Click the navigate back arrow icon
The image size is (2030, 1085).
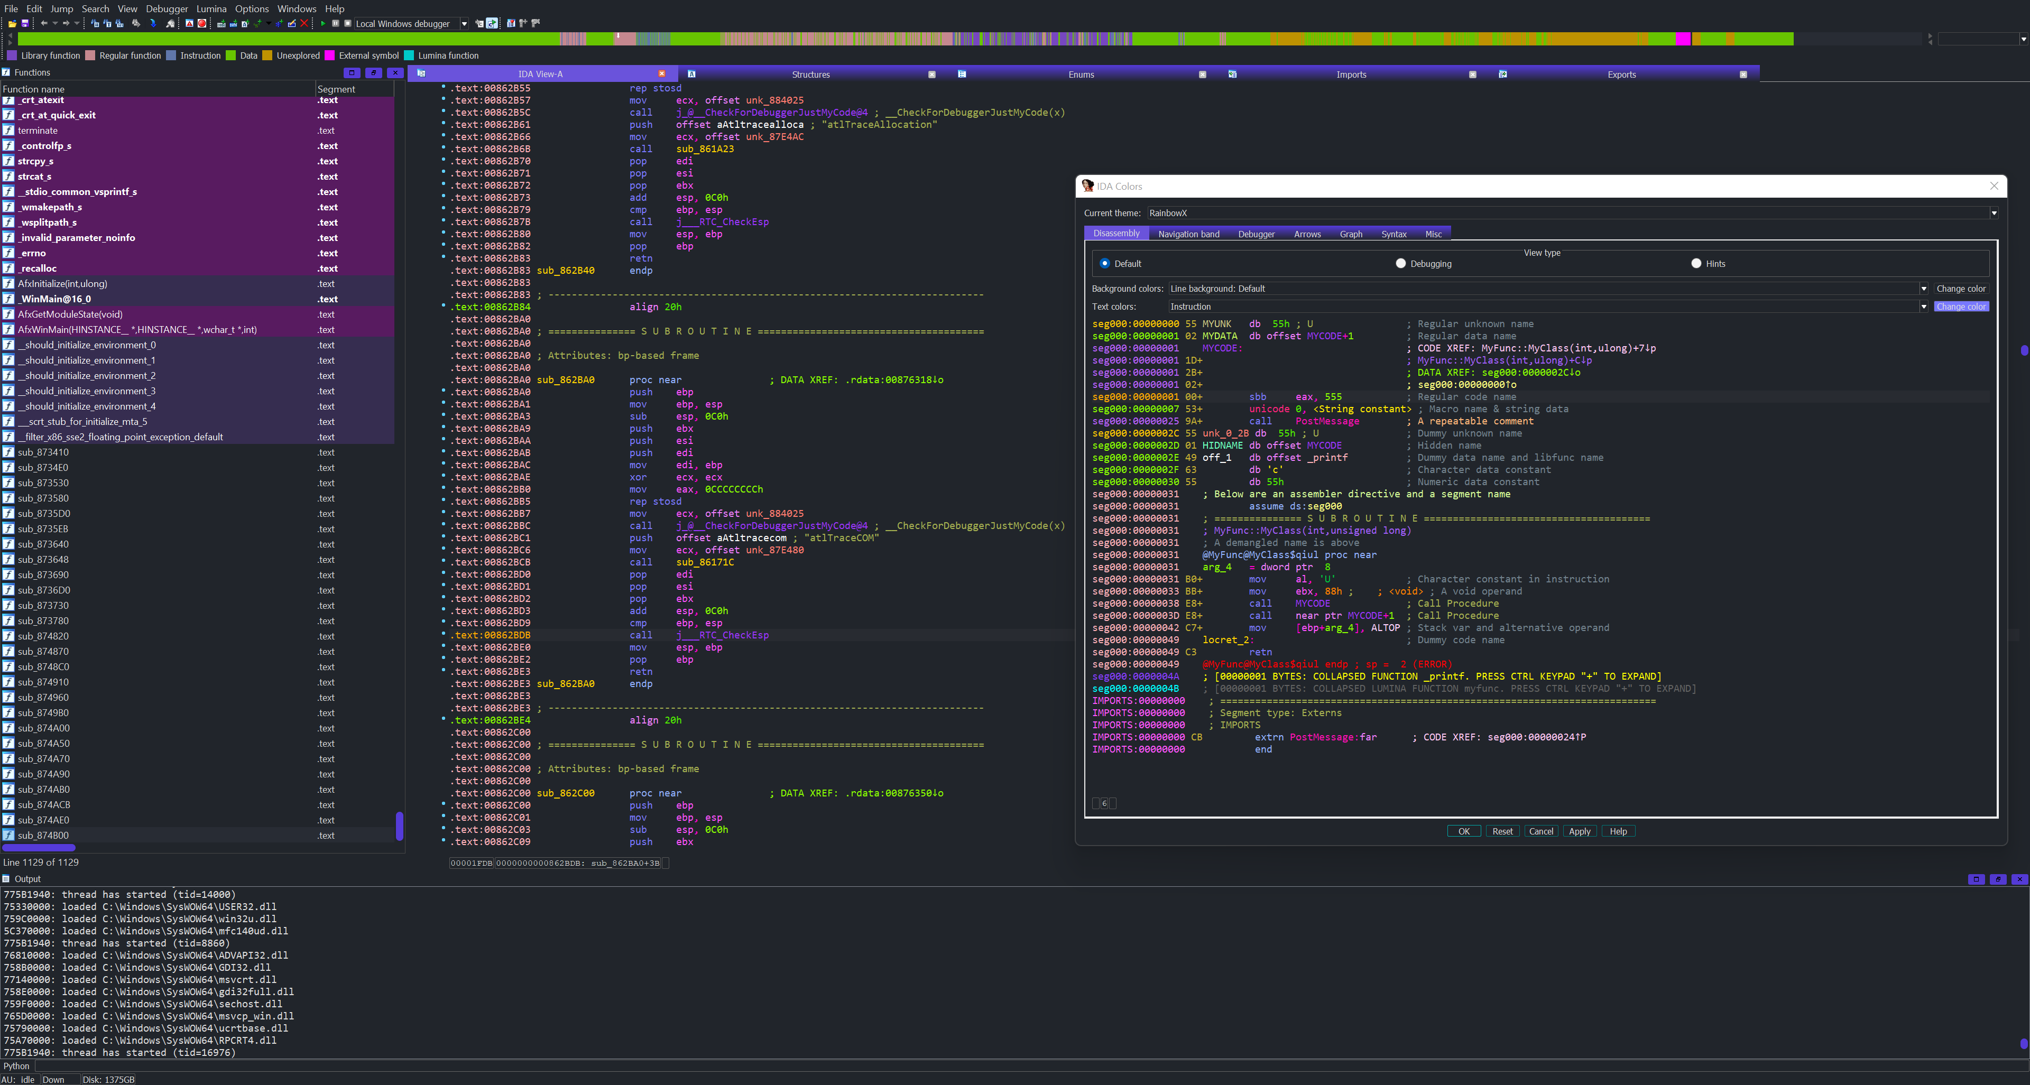[x=44, y=24]
